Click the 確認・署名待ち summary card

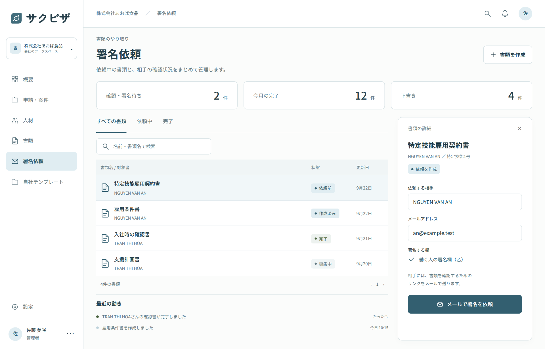click(167, 95)
